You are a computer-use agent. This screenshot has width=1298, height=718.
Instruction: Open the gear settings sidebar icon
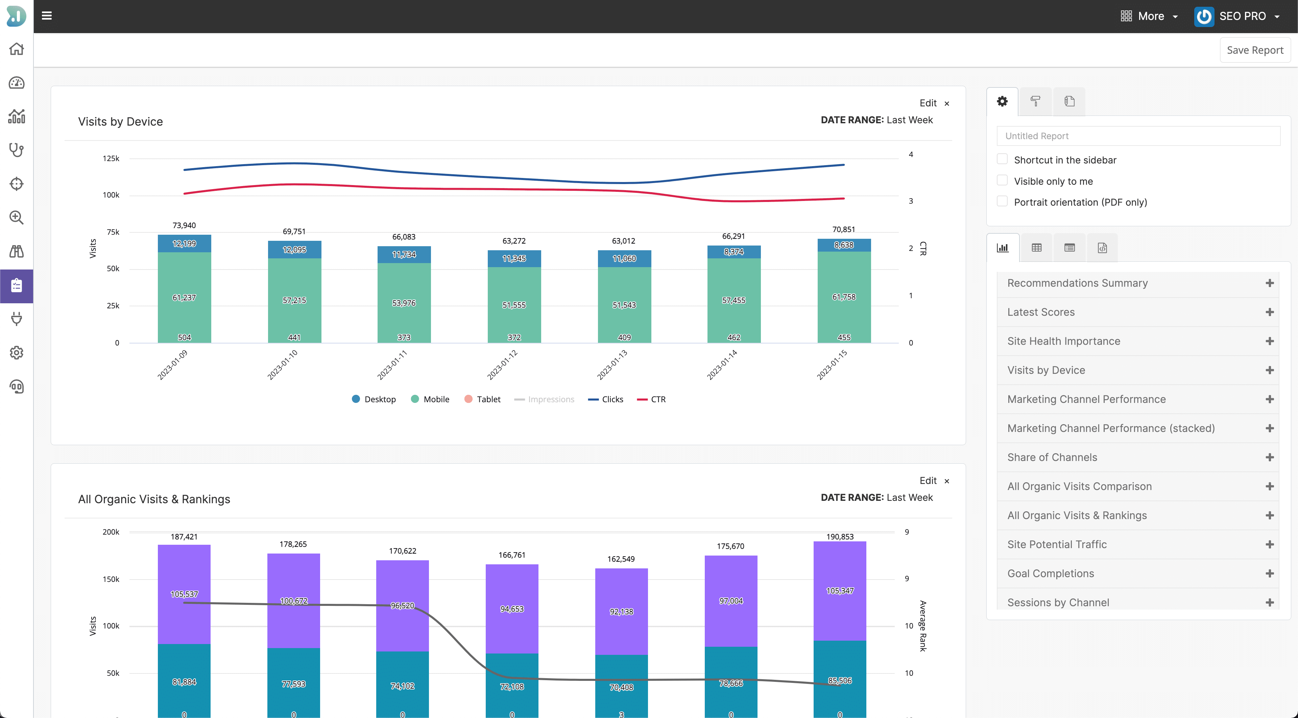(17, 353)
